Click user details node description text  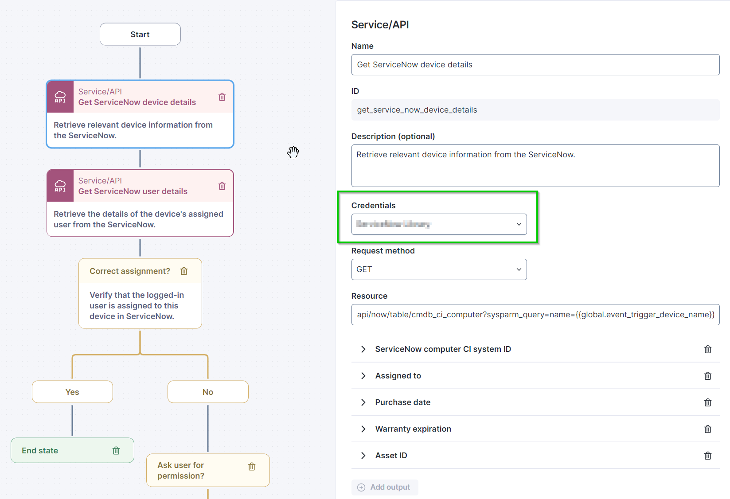[138, 219]
